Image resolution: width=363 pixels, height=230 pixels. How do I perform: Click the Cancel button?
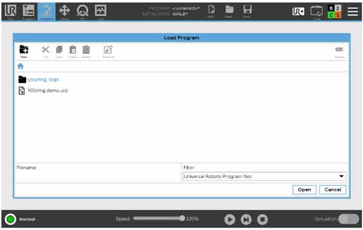pyautogui.click(x=333, y=189)
